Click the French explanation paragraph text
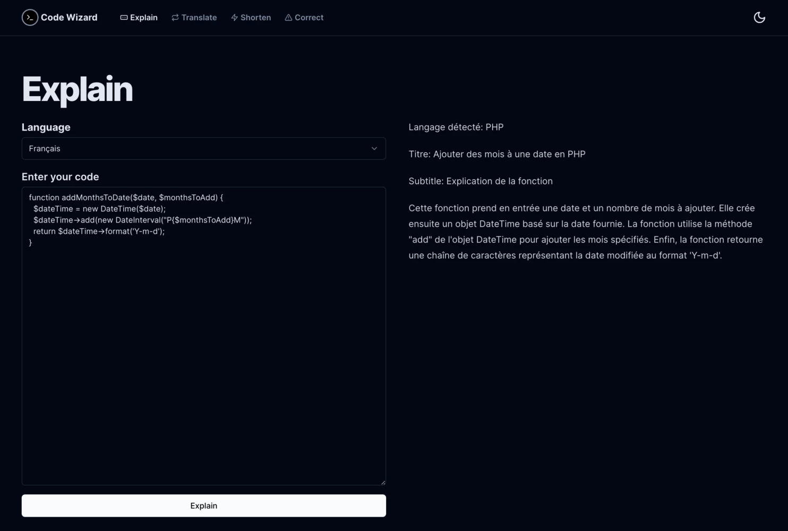The width and height of the screenshot is (788, 531). coord(585,232)
